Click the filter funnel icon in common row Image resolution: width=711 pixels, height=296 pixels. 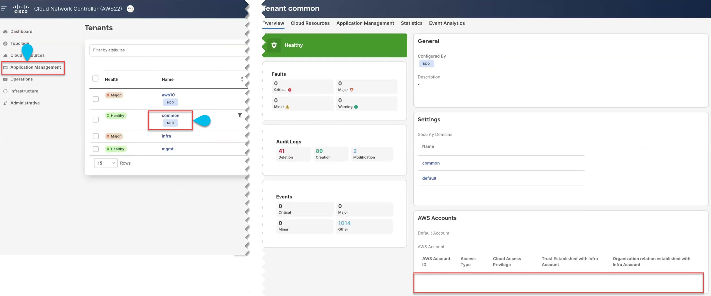[x=240, y=115]
